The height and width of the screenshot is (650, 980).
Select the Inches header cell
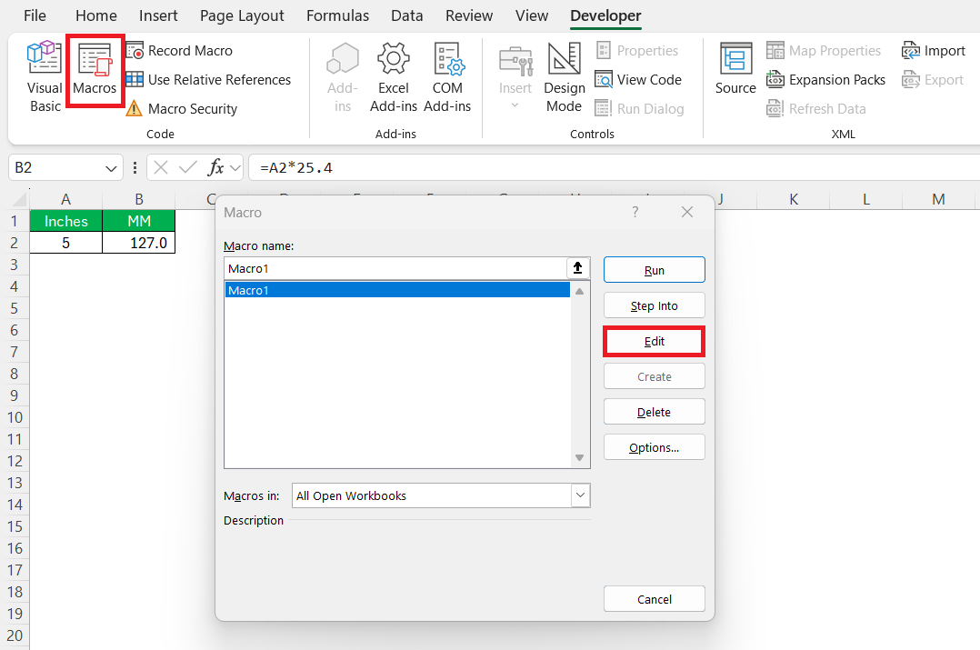pos(65,221)
